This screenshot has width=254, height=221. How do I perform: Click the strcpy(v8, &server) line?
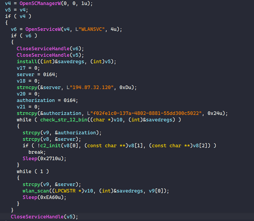[x=52, y=139]
